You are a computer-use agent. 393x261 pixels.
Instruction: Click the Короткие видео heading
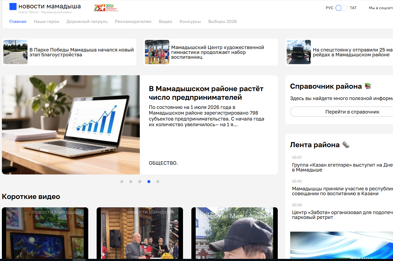pos(31,197)
